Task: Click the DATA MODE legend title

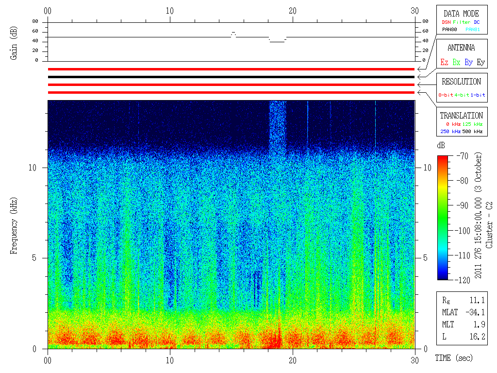Action: point(461,14)
